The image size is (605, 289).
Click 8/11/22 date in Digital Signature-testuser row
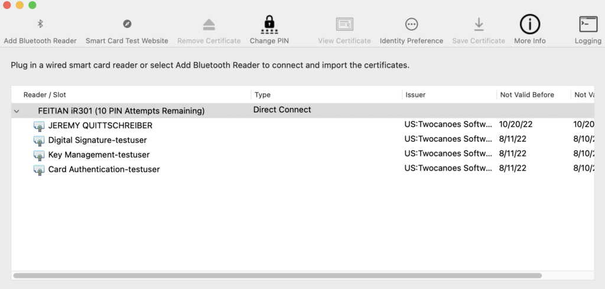512,139
